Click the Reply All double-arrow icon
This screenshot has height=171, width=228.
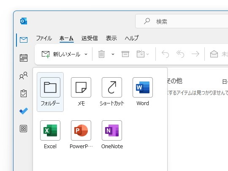[180, 54]
